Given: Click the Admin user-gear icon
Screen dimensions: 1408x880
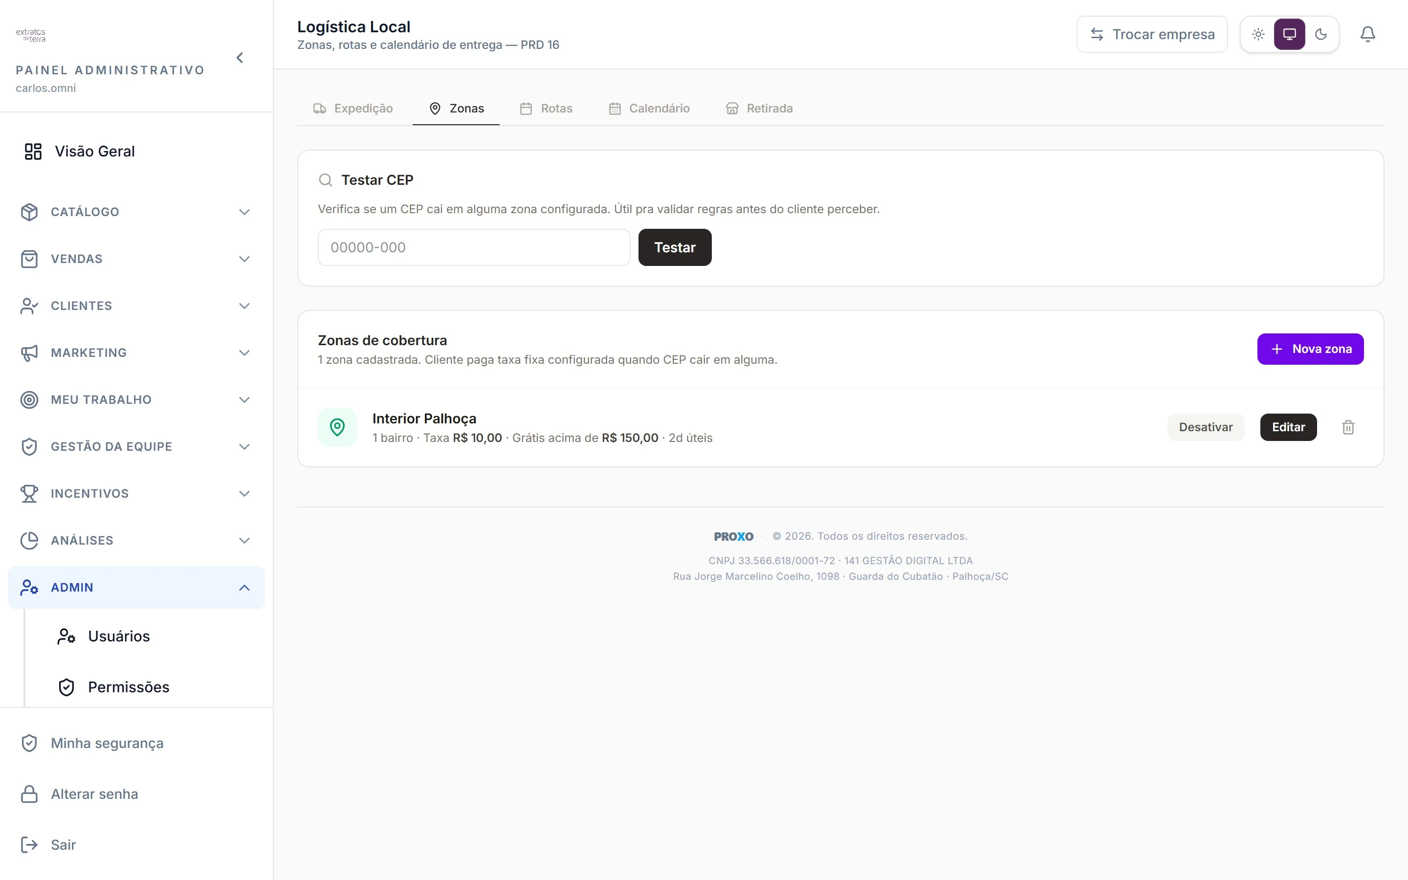Looking at the screenshot, I should tap(29, 588).
